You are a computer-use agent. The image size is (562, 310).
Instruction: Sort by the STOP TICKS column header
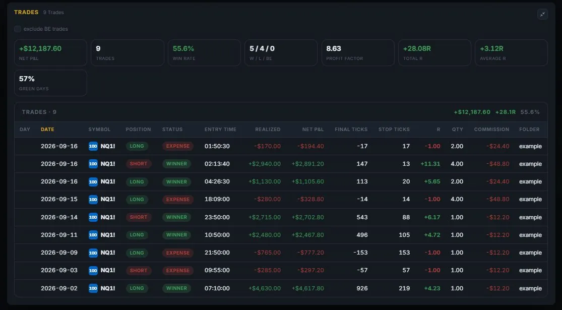click(394, 130)
